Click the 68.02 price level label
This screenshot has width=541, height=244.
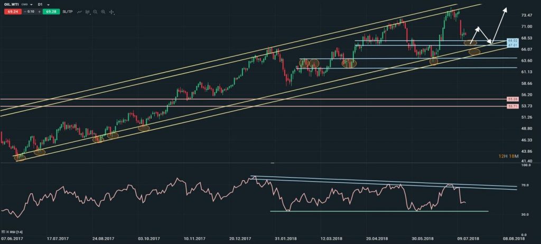point(511,41)
